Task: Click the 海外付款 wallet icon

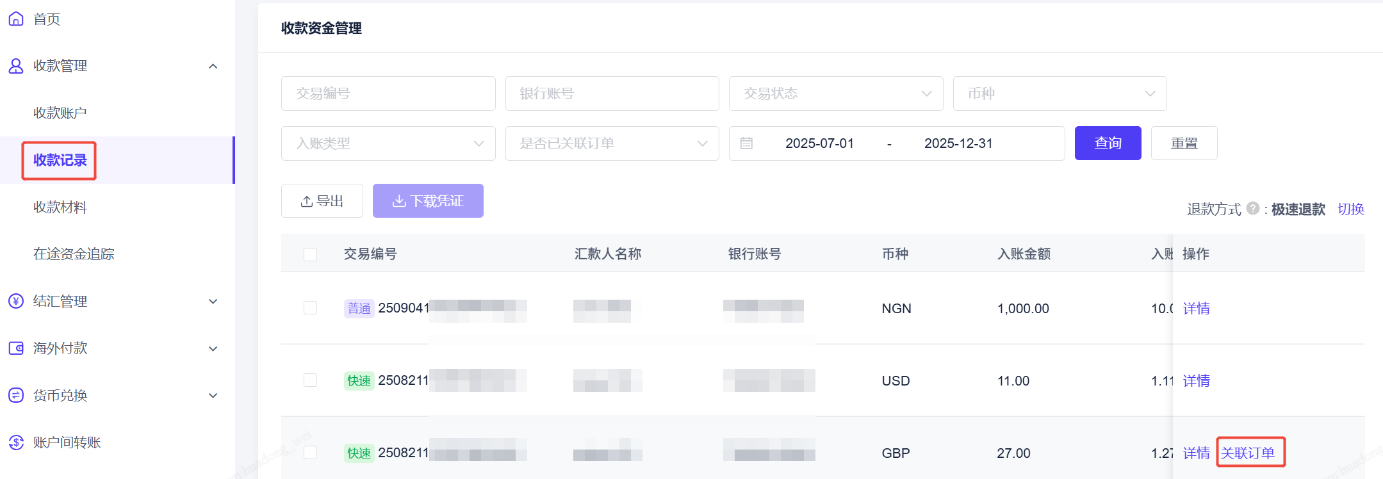Action: pos(16,348)
